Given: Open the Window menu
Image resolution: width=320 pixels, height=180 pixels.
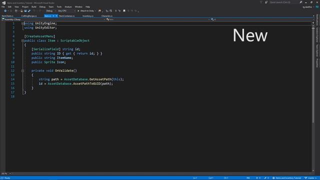Looking at the screenshot, I should click(78, 6).
